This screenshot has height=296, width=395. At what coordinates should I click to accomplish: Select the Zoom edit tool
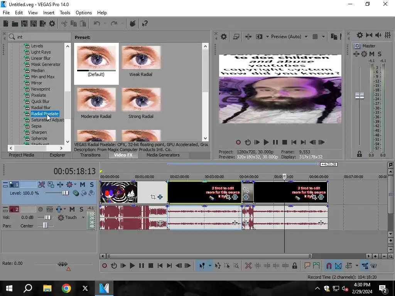[236, 266]
